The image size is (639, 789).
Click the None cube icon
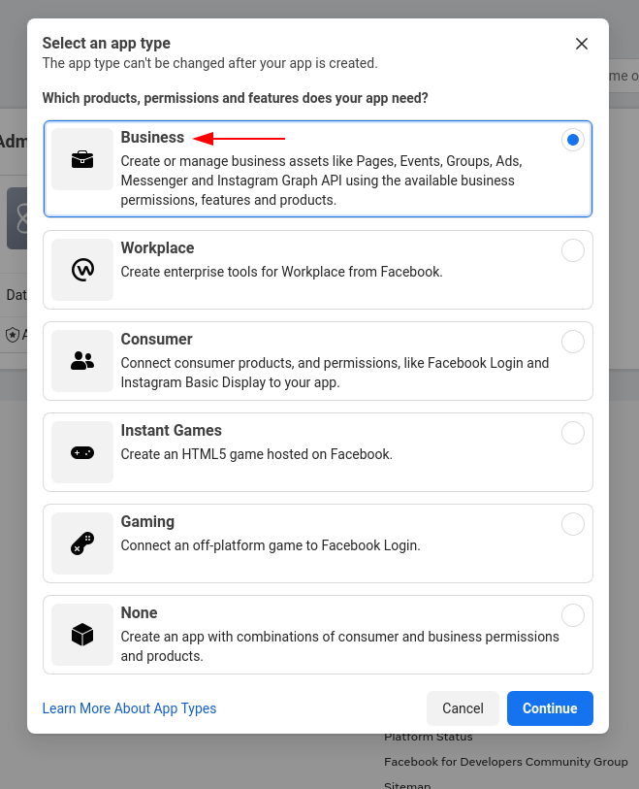click(82, 635)
